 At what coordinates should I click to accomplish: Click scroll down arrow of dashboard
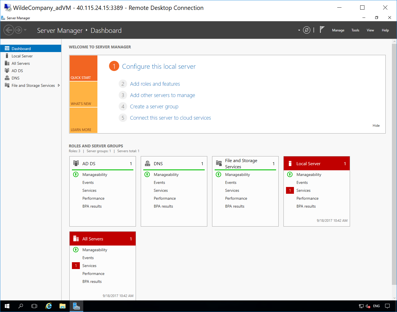tap(394, 298)
